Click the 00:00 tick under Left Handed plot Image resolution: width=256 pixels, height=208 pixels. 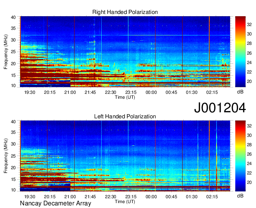point(151,197)
